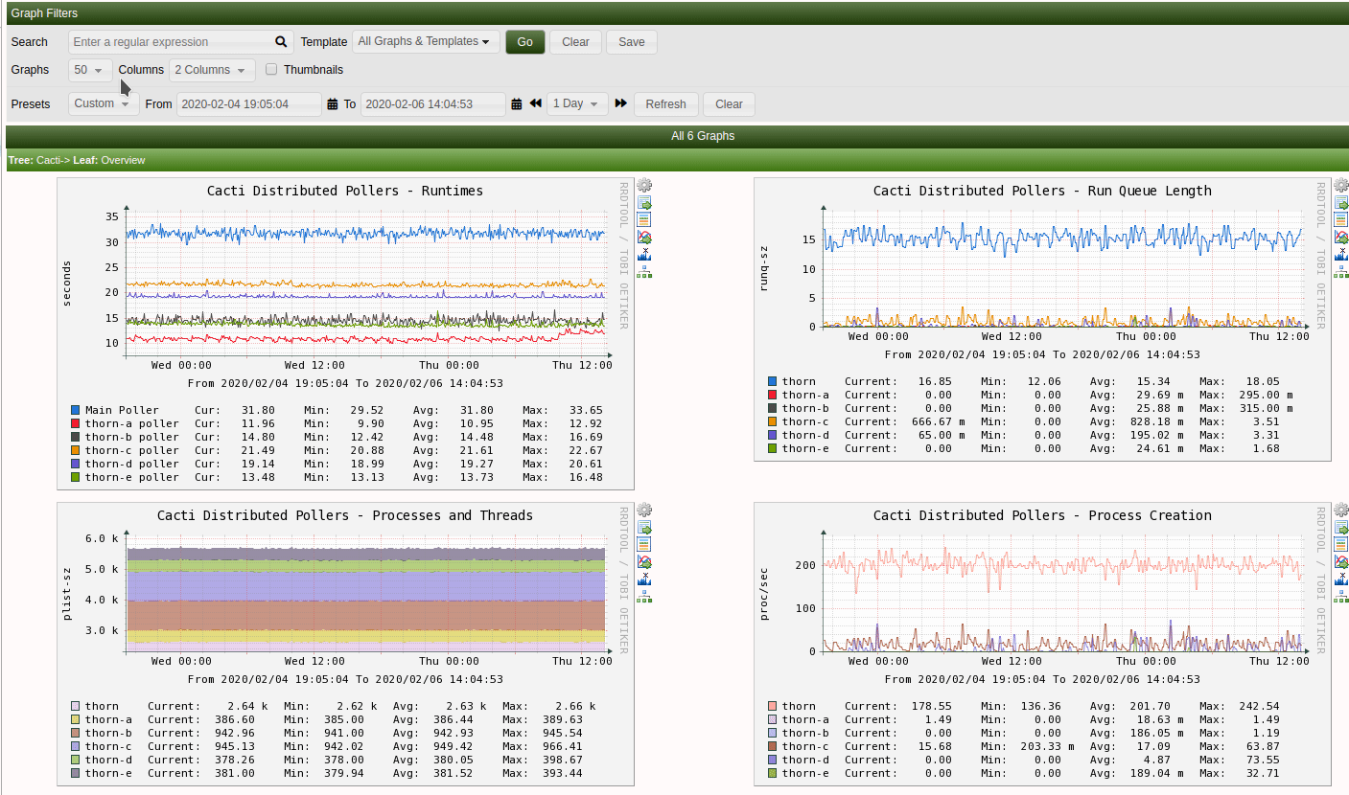This screenshot has height=795, width=1349.
Task: Click spike kill icon for Runtimes graph
Action: click(x=644, y=255)
